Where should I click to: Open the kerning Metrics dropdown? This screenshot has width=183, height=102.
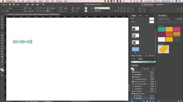pos(57,8)
